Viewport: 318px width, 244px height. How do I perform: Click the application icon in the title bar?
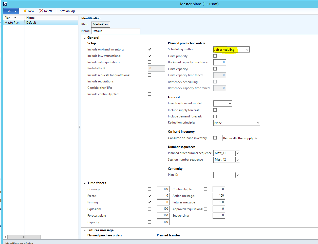5,4
